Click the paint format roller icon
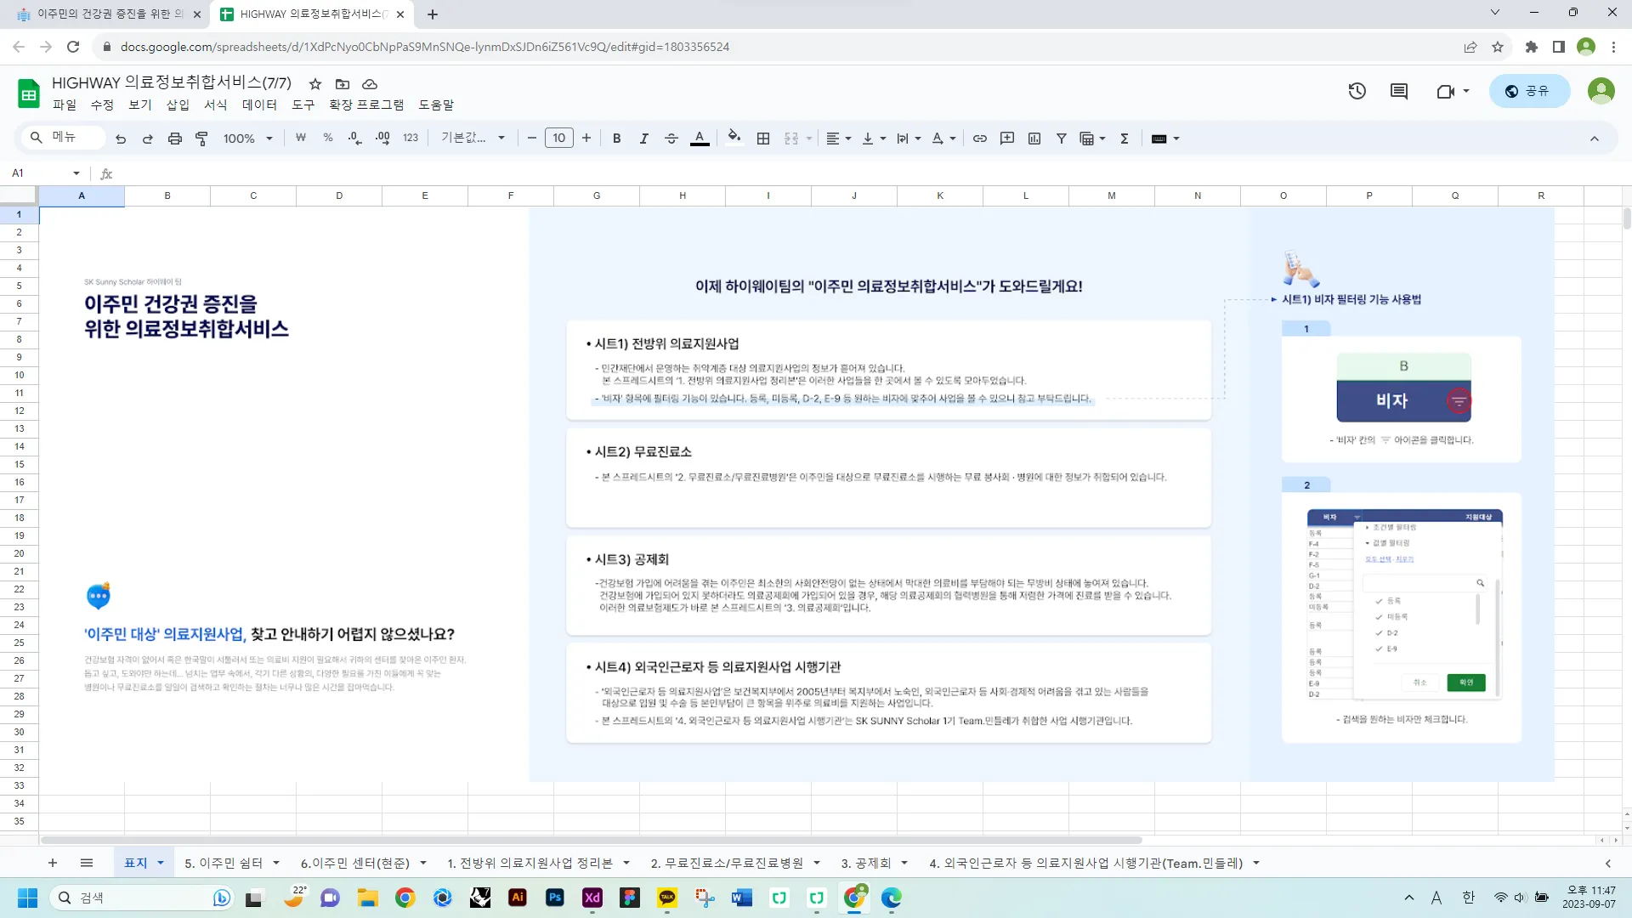Viewport: 1632px width, 918px height. [201, 139]
